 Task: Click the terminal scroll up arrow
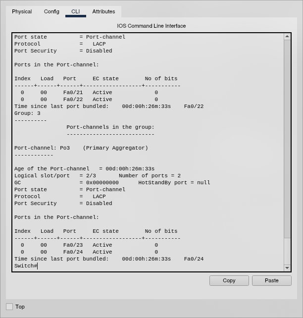287,37
